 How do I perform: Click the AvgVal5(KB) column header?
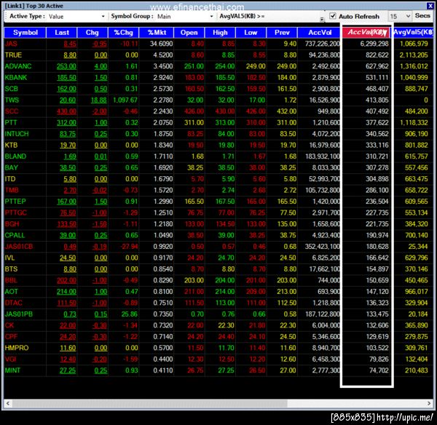(x=413, y=32)
